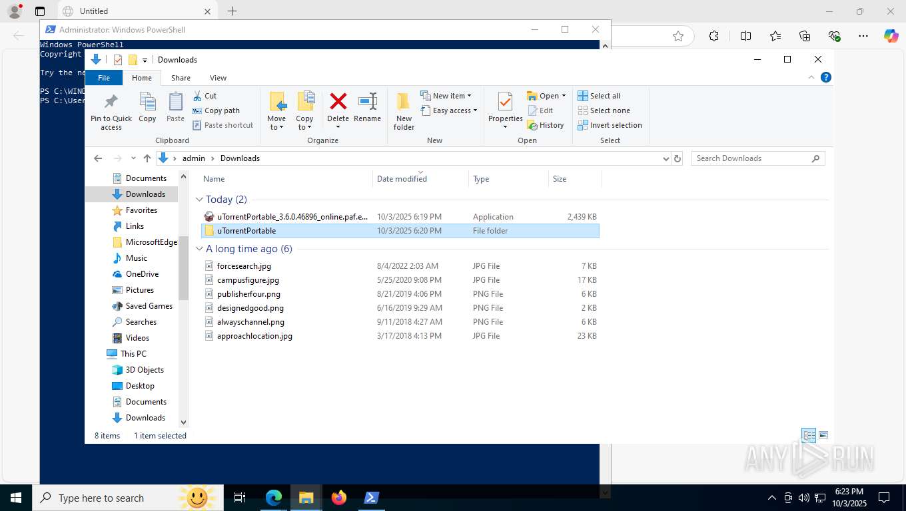Sort by Date modified column
Image resolution: width=906 pixels, height=511 pixels.
coord(420,178)
